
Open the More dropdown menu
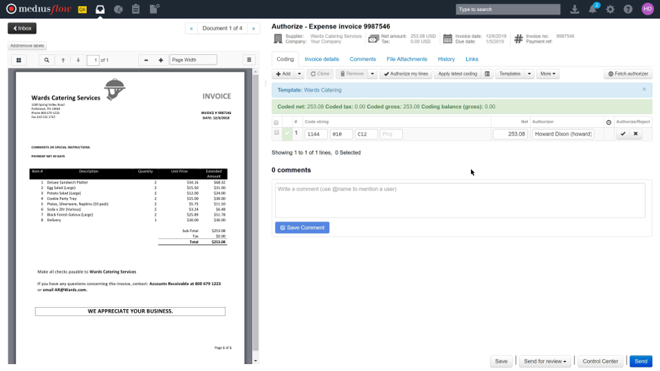click(x=547, y=74)
